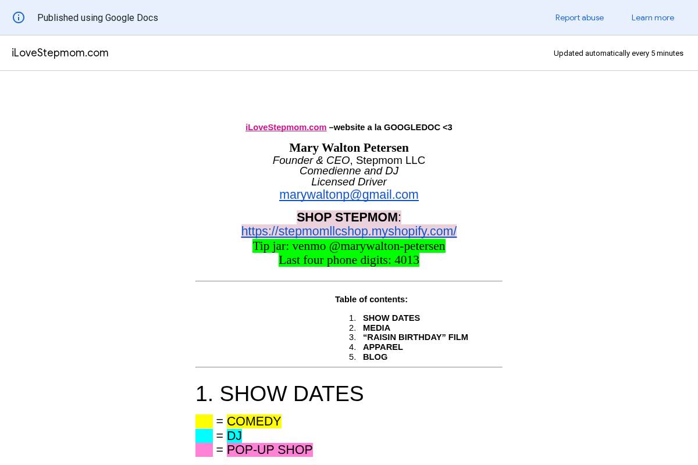The width and height of the screenshot is (698, 465).
Task: Select APPAREL in the table of contents
Action: click(x=383, y=347)
